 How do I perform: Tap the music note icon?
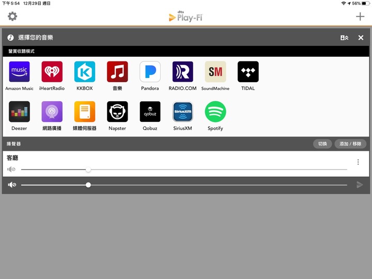pos(10,38)
